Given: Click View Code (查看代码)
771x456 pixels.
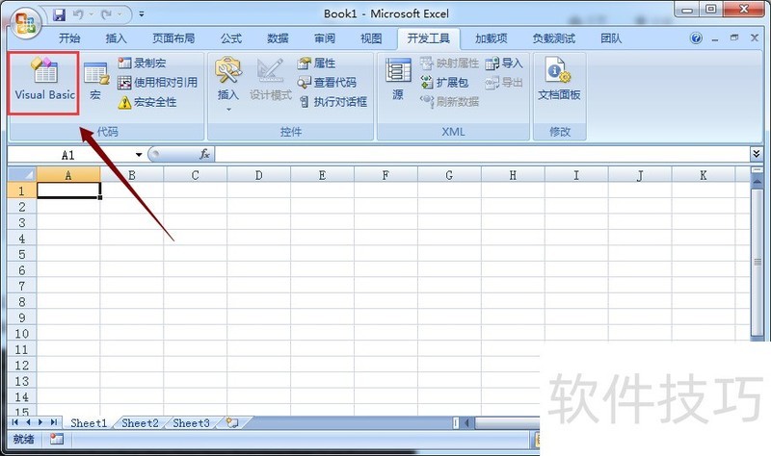Looking at the screenshot, I should (327, 83).
